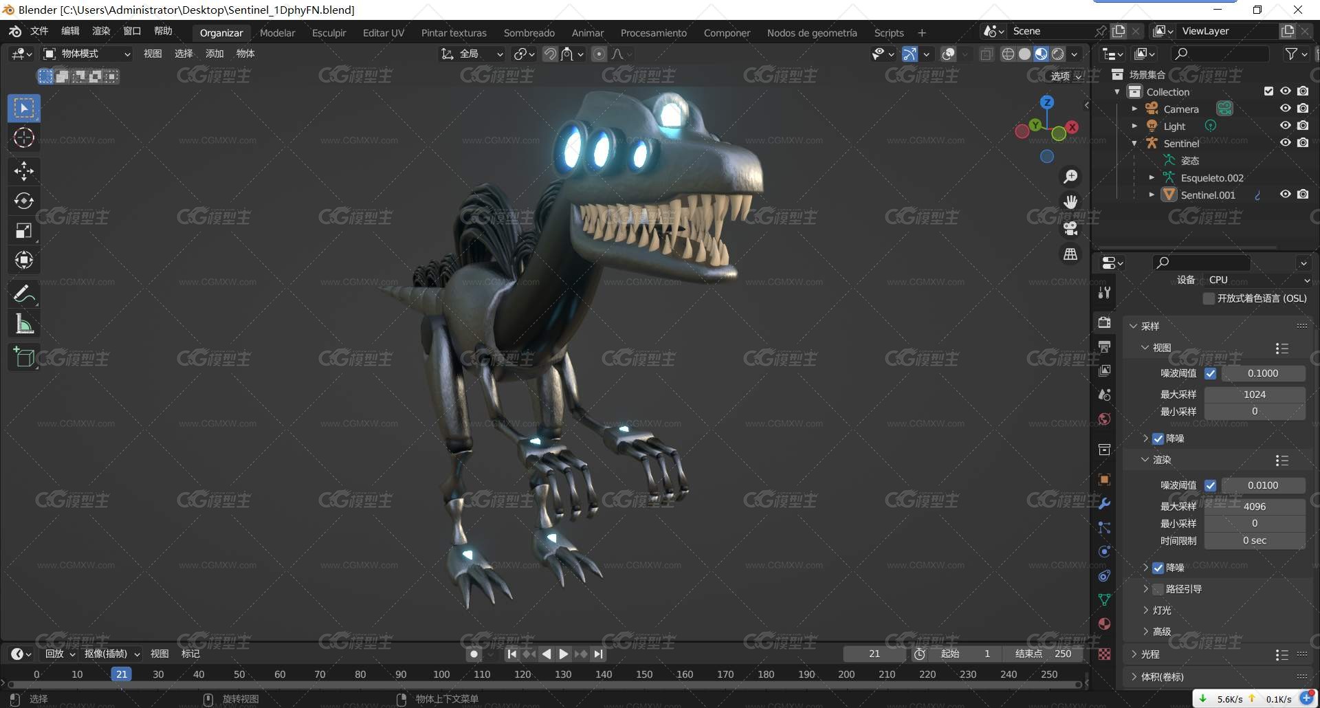Click viewport max samples 1024 field
This screenshot has width=1320, height=708.
(x=1255, y=395)
